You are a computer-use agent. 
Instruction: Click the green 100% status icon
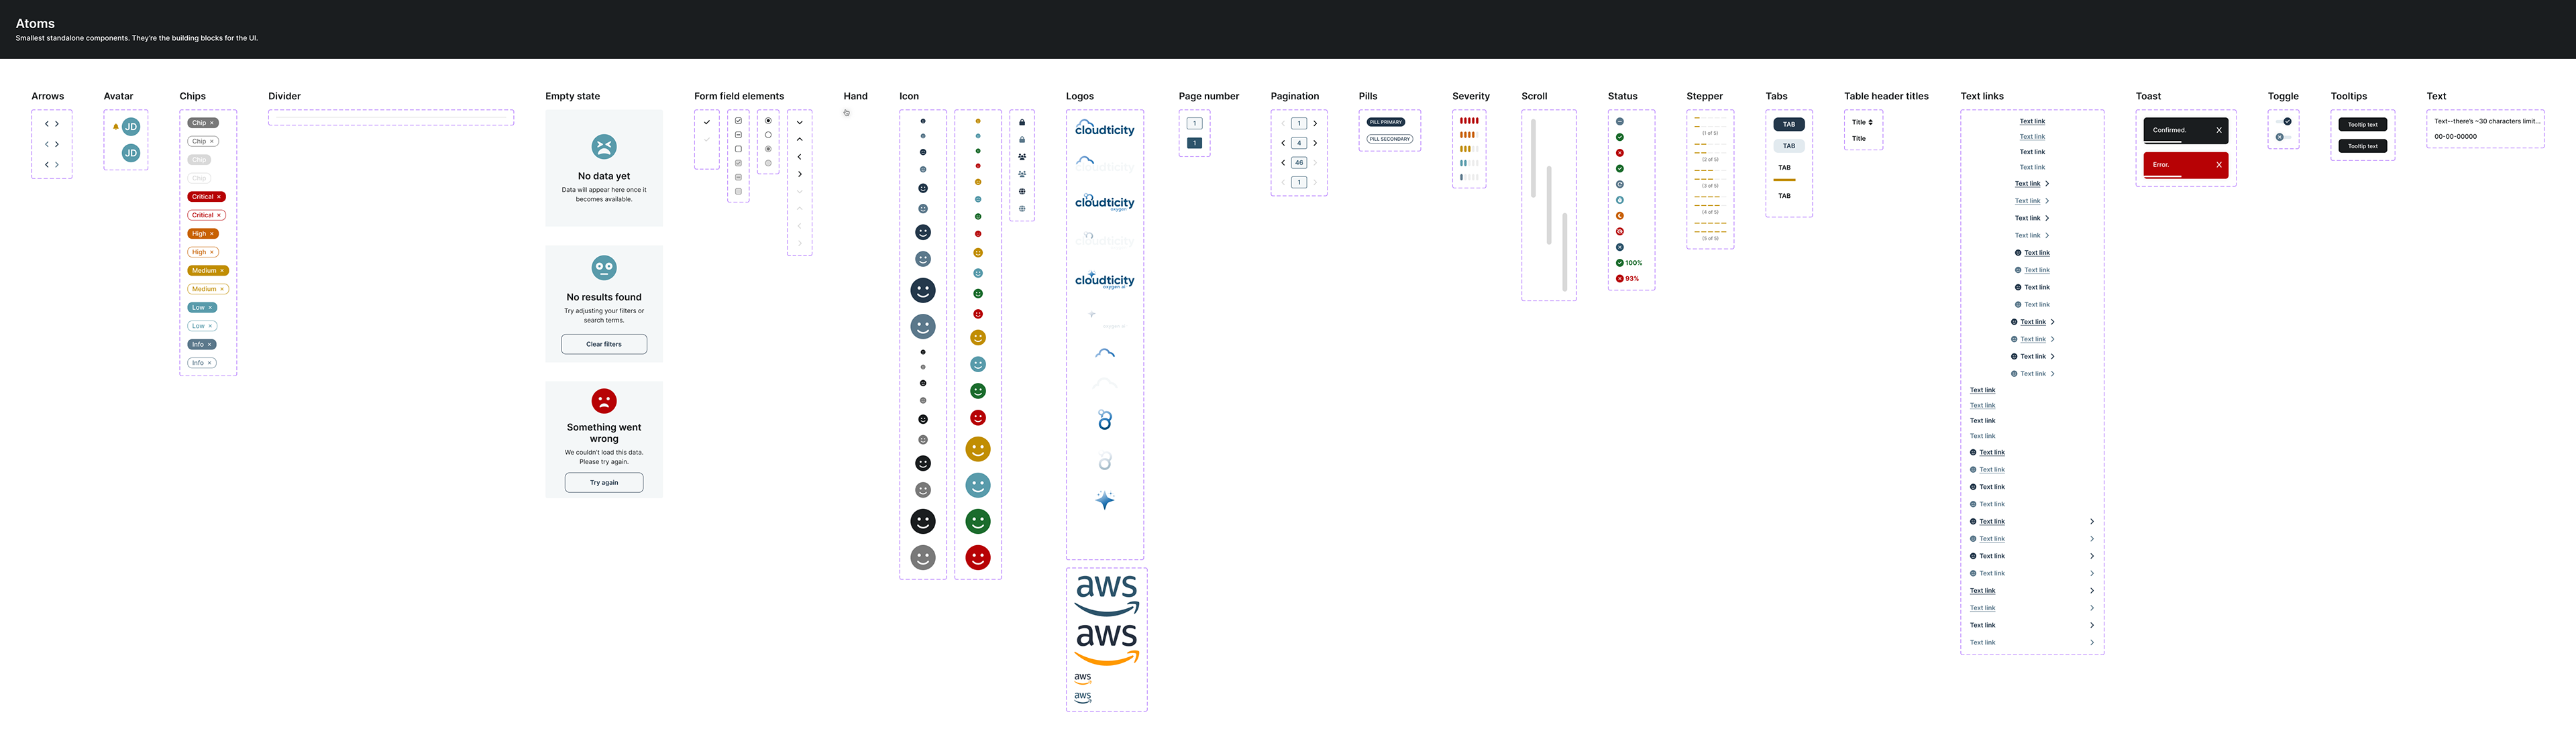pyautogui.click(x=1620, y=263)
